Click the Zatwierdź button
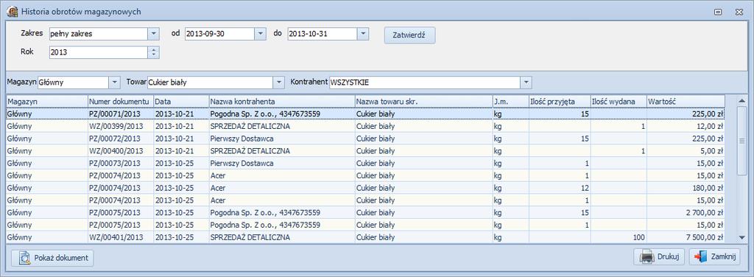 [409, 35]
